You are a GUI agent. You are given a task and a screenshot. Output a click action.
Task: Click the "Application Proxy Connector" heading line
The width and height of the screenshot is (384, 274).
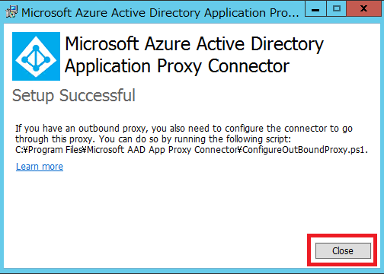pyautogui.click(x=177, y=66)
